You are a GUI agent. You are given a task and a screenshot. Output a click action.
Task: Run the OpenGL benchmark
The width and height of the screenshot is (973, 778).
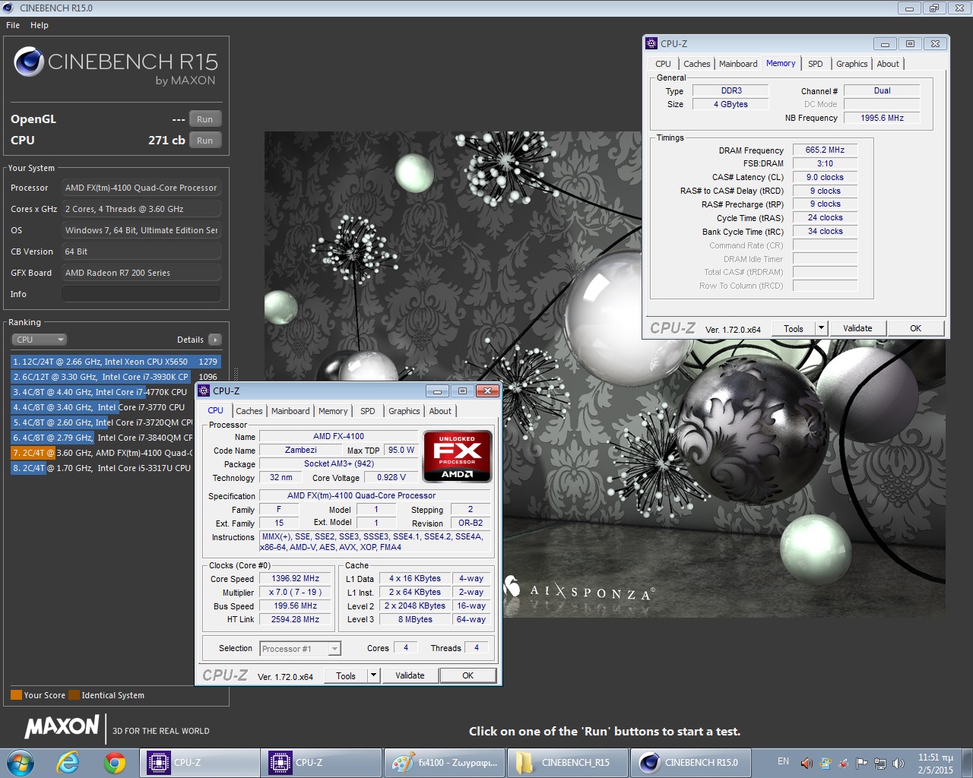[x=205, y=119]
